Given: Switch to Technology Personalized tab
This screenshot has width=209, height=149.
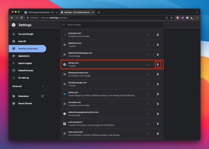Looking at the screenshot, I should point(41,13).
